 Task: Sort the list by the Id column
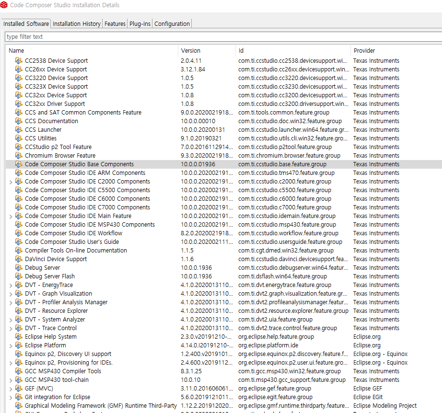pos(293,50)
